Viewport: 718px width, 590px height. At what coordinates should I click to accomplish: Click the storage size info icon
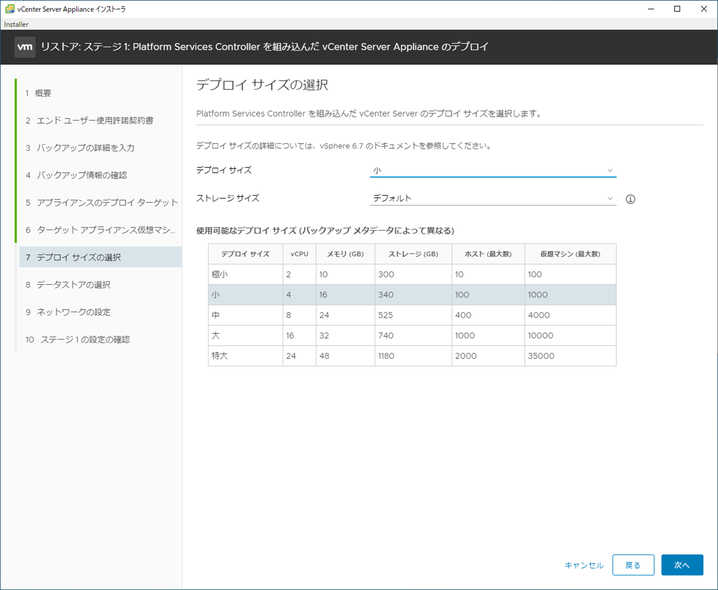point(630,199)
